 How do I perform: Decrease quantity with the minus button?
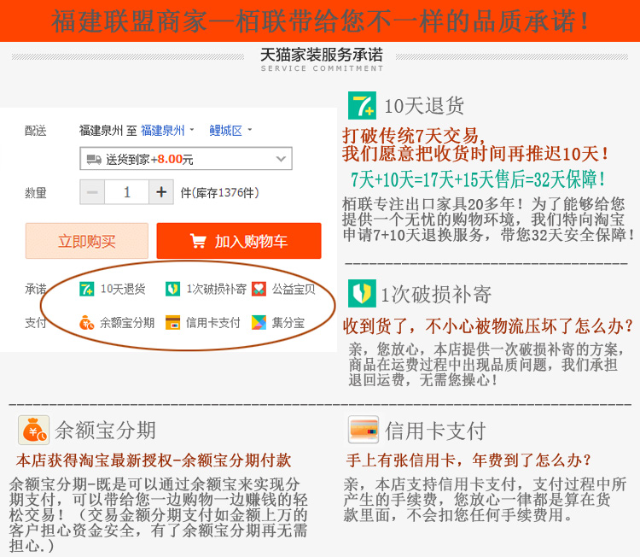tap(92, 192)
